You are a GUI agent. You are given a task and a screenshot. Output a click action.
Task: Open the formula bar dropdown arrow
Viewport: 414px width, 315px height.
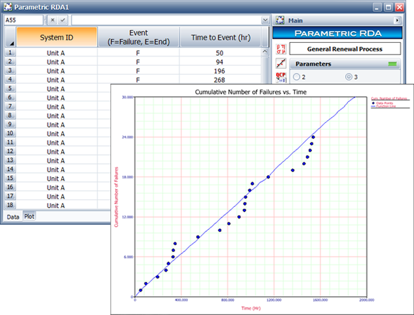point(265,20)
